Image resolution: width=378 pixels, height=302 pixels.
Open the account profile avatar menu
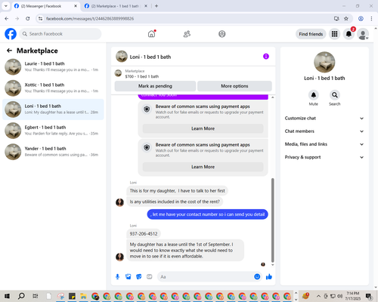pos(363,34)
